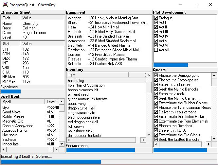Click the Inventory vertical scrollbar thumb
This screenshot has height=165, width=218.
tap(149, 87)
